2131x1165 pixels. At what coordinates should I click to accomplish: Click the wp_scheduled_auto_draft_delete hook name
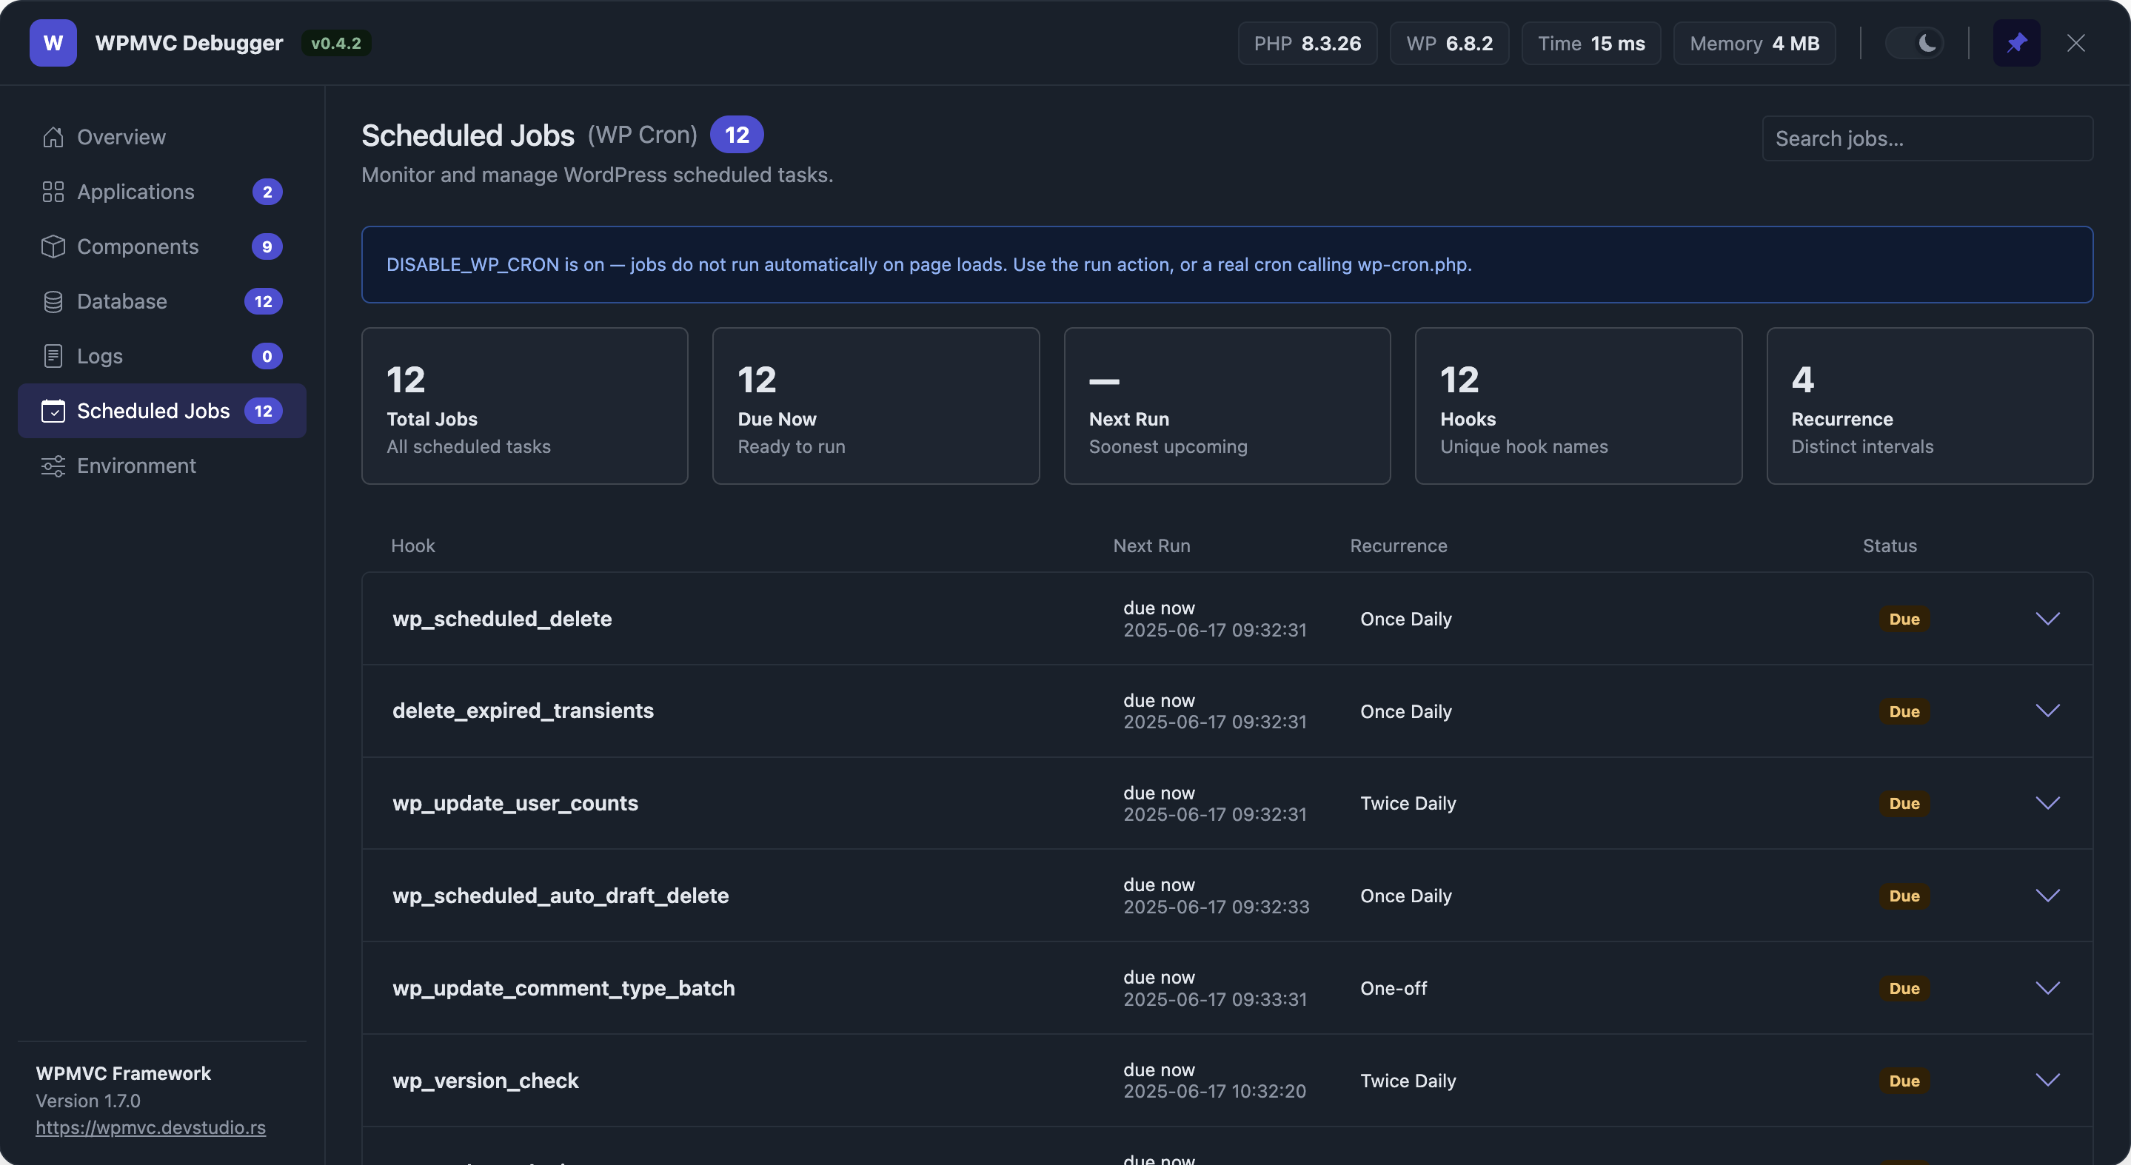pyautogui.click(x=560, y=896)
